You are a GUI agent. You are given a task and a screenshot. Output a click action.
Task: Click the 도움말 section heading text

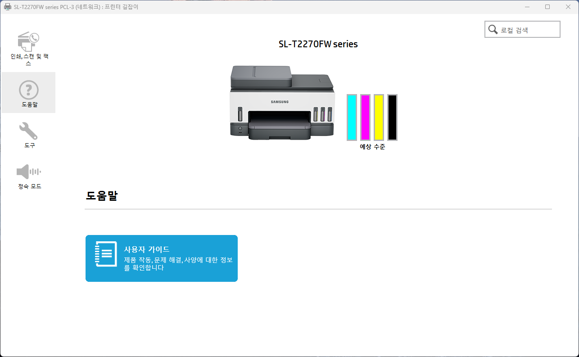pyautogui.click(x=102, y=196)
